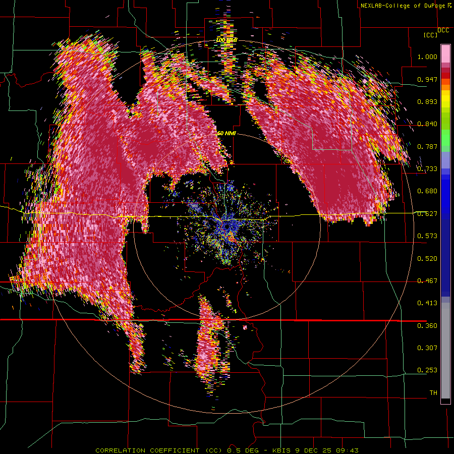Click the Correlation Coefficient footer caption
454x454 pixels.
pos(227,450)
